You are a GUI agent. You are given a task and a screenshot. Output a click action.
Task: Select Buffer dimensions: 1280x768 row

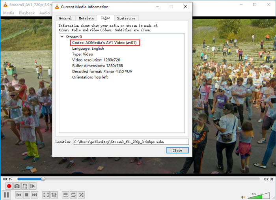coord(97,65)
